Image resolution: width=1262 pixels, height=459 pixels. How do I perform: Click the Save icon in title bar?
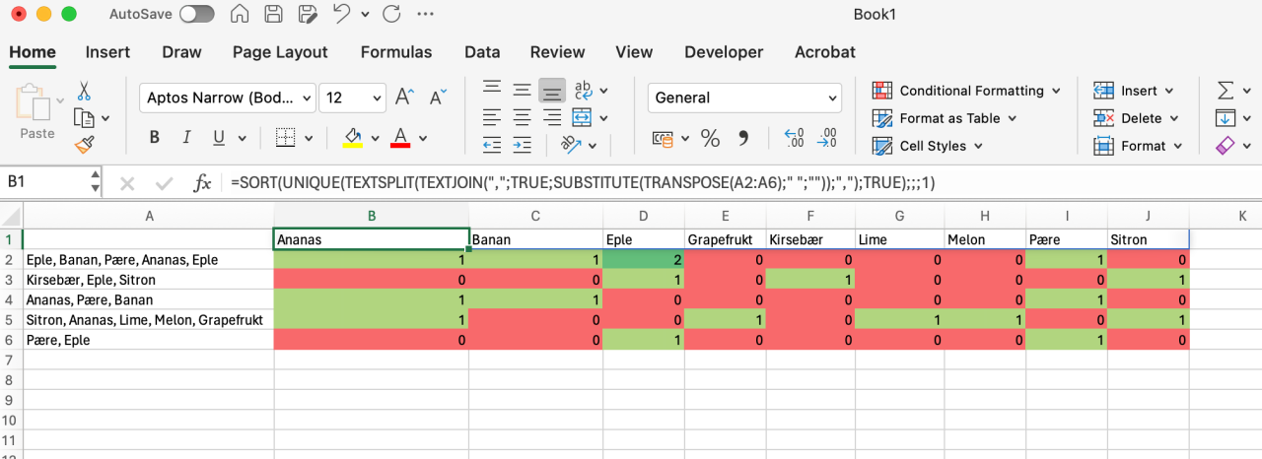pyautogui.click(x=273, y=15)
